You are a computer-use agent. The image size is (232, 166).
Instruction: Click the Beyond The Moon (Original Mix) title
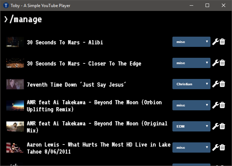[97, 127]
